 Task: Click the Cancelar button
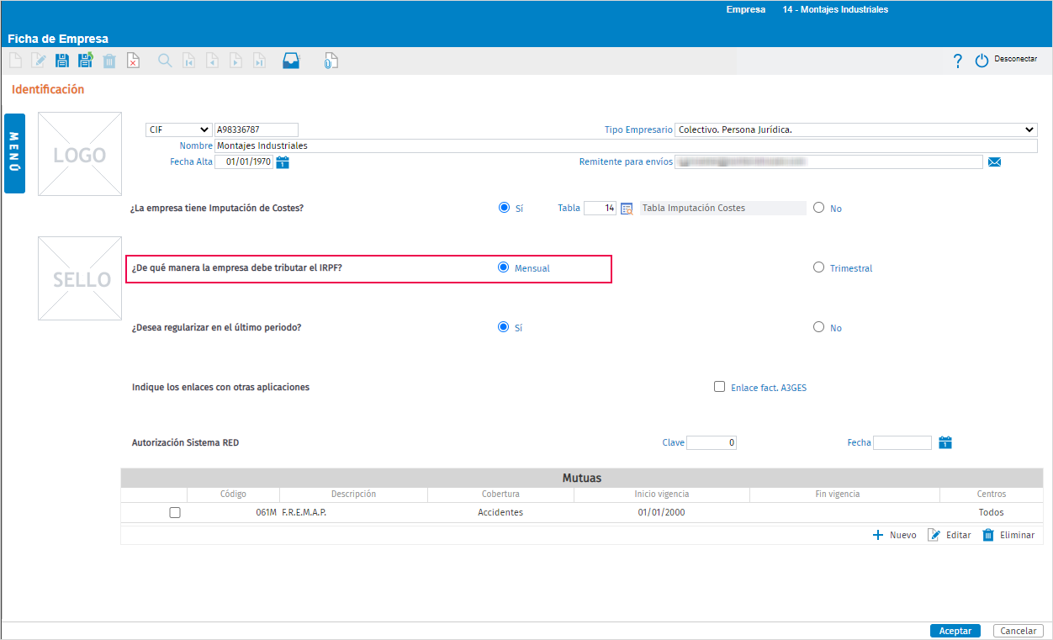[x=1019, y=631]
